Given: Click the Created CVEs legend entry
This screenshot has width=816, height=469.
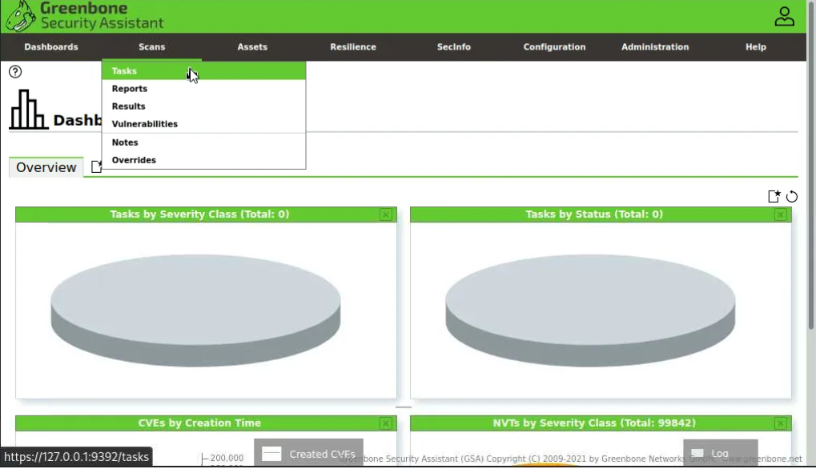Looking at the screenshot, I should 308,454.
